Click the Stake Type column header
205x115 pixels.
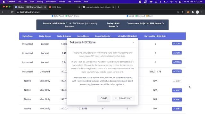click(x=28, y=36)
